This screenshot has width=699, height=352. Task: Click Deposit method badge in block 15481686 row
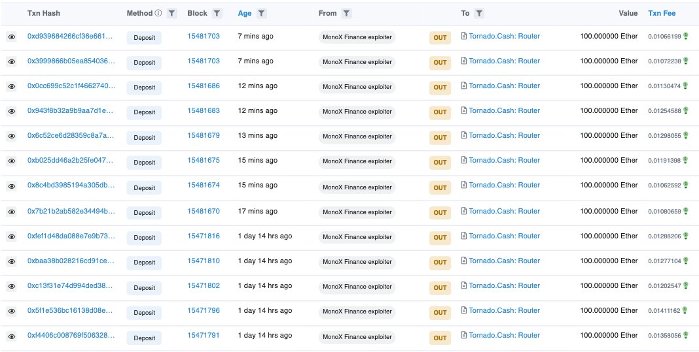click(144, 88)
